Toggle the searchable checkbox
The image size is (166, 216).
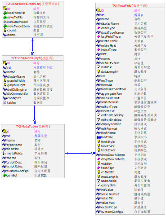click(99, 181)
